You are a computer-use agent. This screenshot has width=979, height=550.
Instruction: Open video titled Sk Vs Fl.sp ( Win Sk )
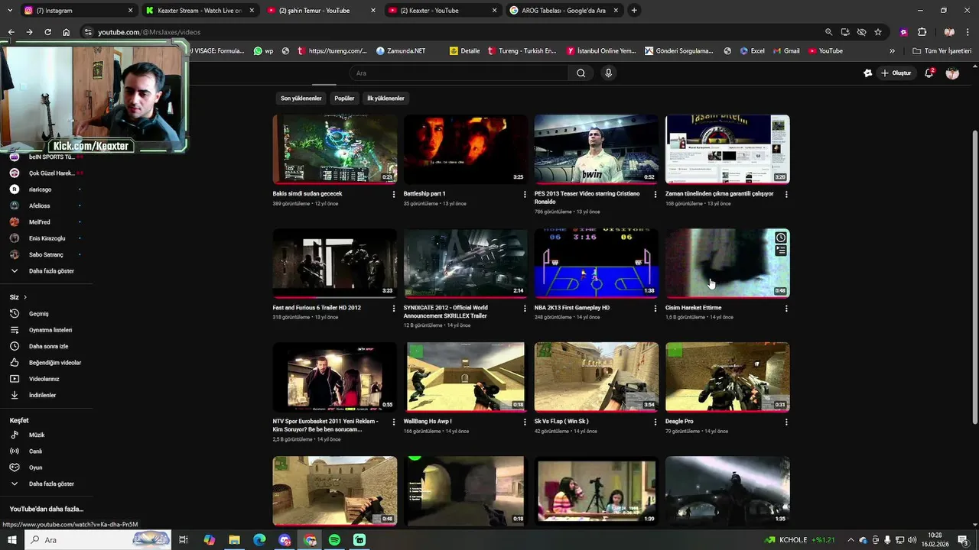click(x=561, y=422)
